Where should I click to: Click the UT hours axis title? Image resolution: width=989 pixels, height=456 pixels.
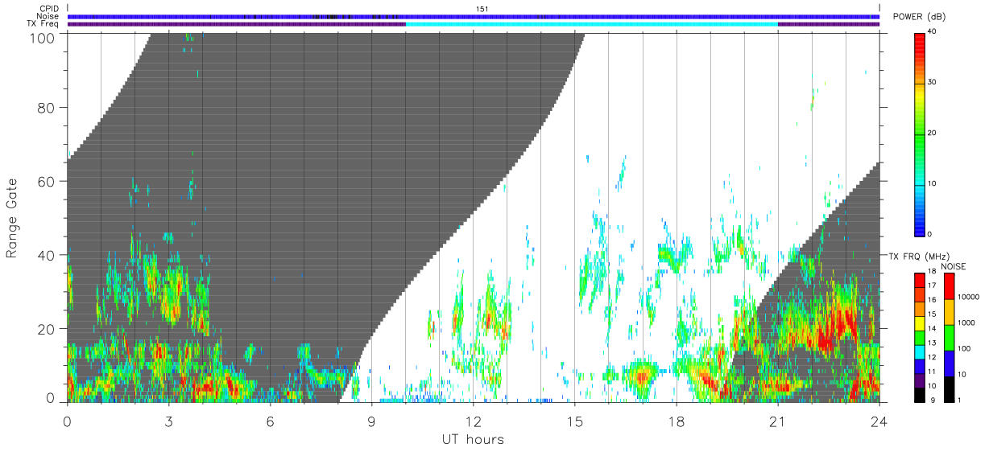tap(473, 439)
